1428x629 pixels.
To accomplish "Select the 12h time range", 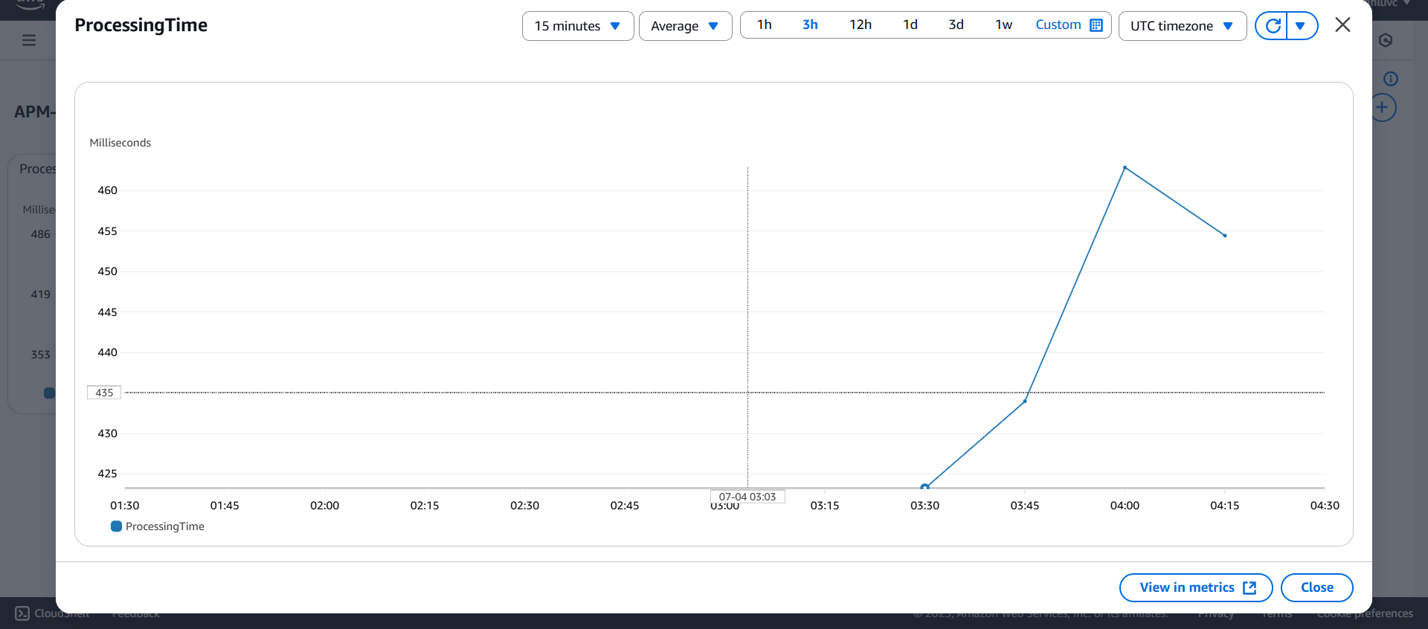I will point(860,25).
